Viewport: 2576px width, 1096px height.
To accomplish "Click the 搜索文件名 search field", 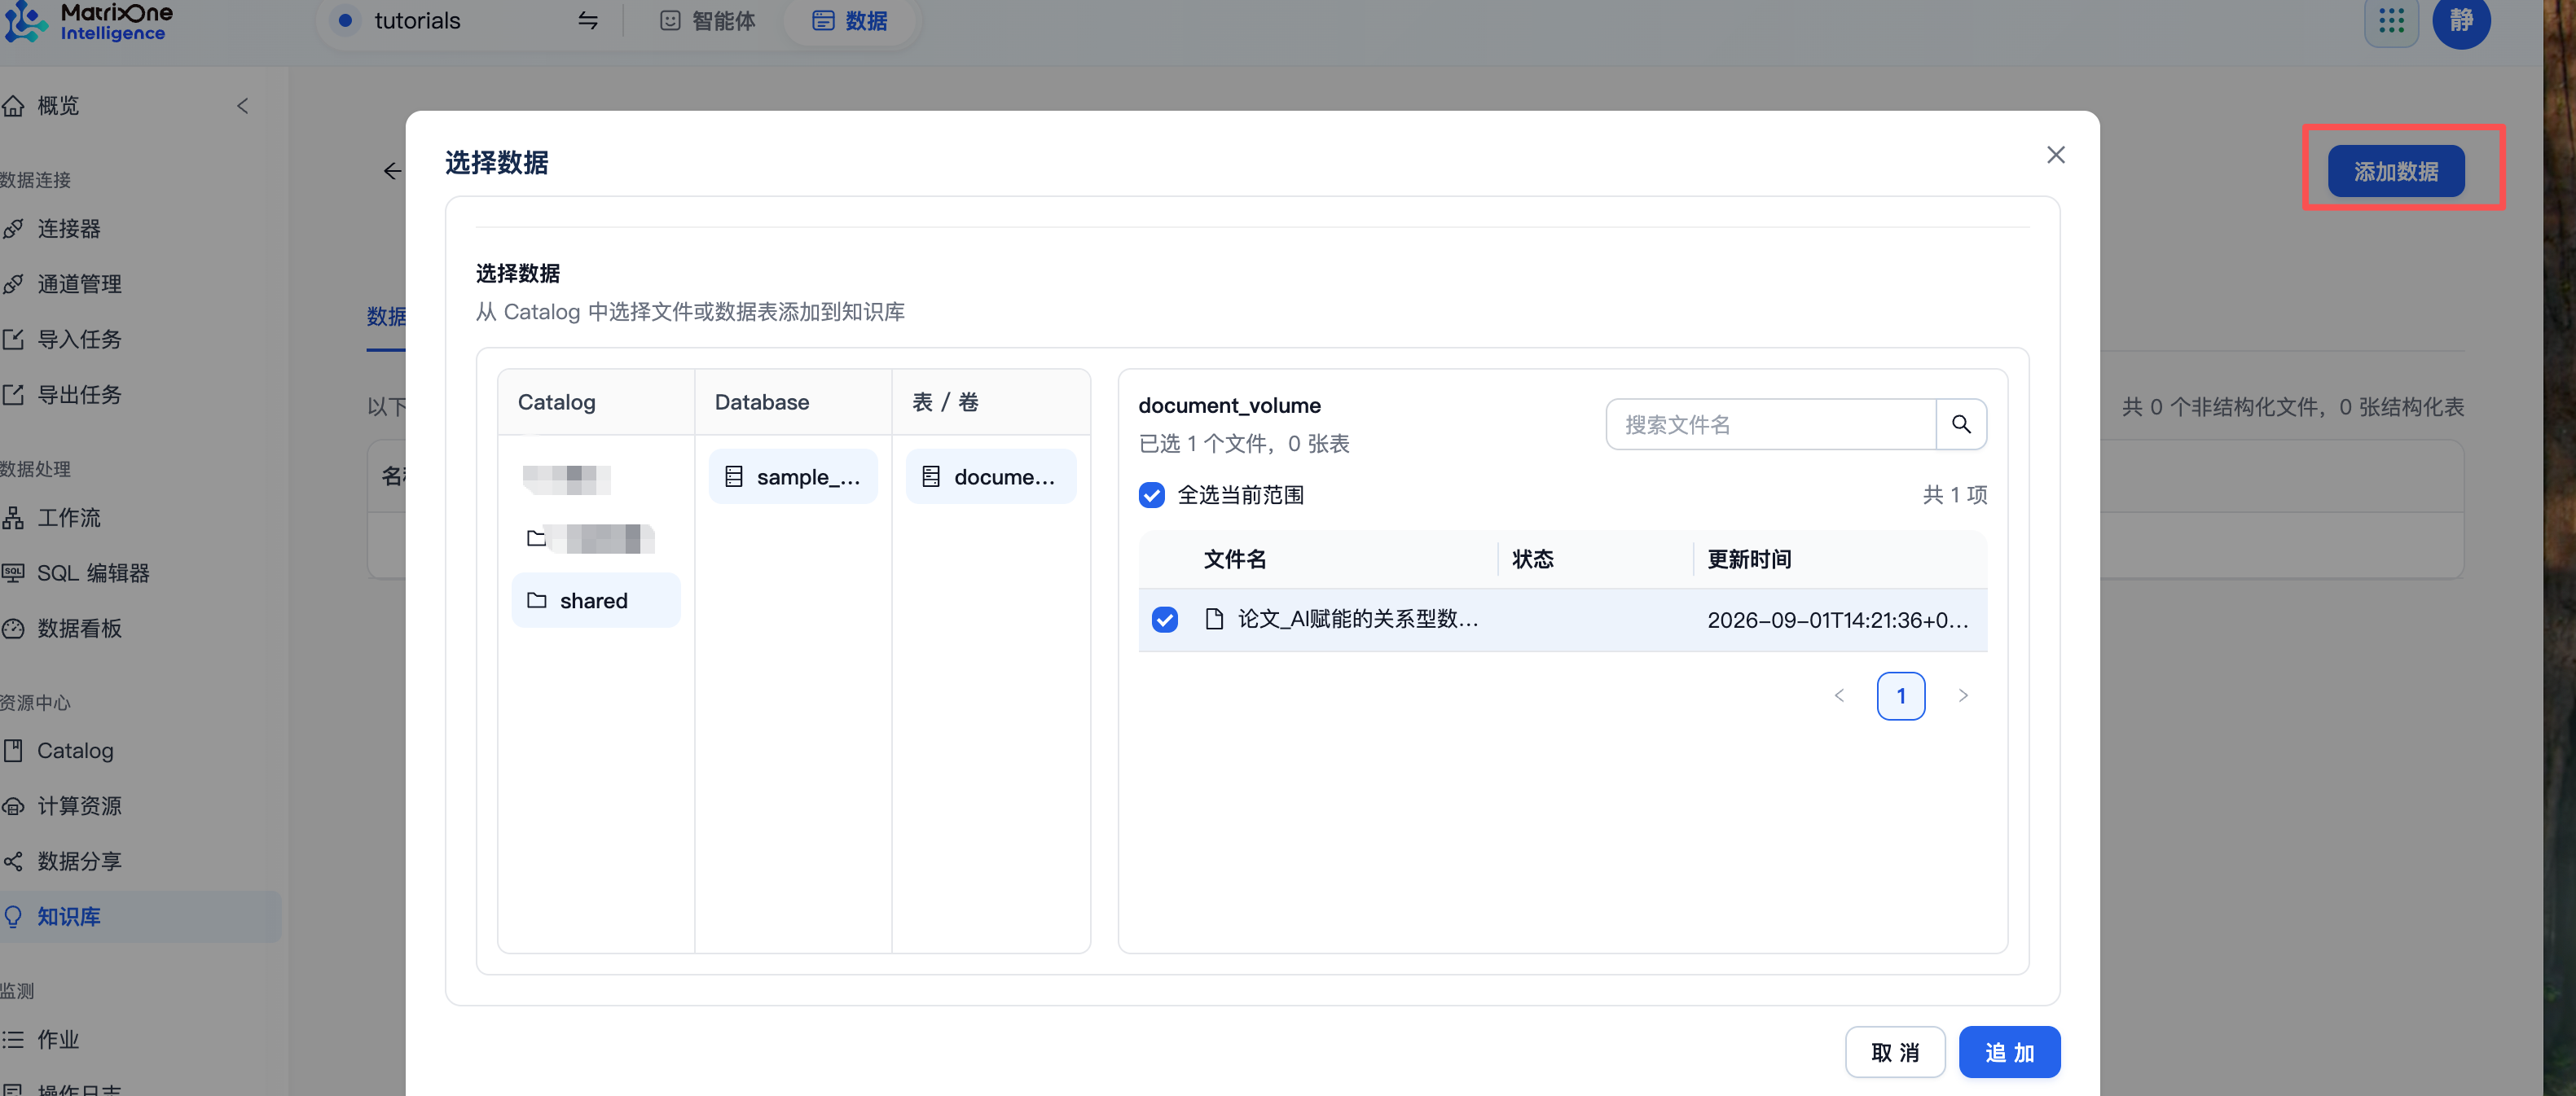I will click(x=1770, y=424).
